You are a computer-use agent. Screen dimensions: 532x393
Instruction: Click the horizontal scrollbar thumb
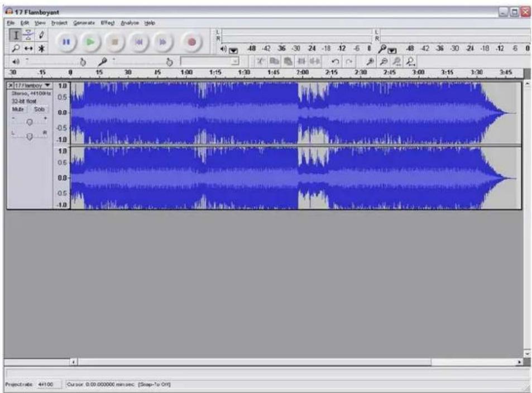(x=254, y=362)
